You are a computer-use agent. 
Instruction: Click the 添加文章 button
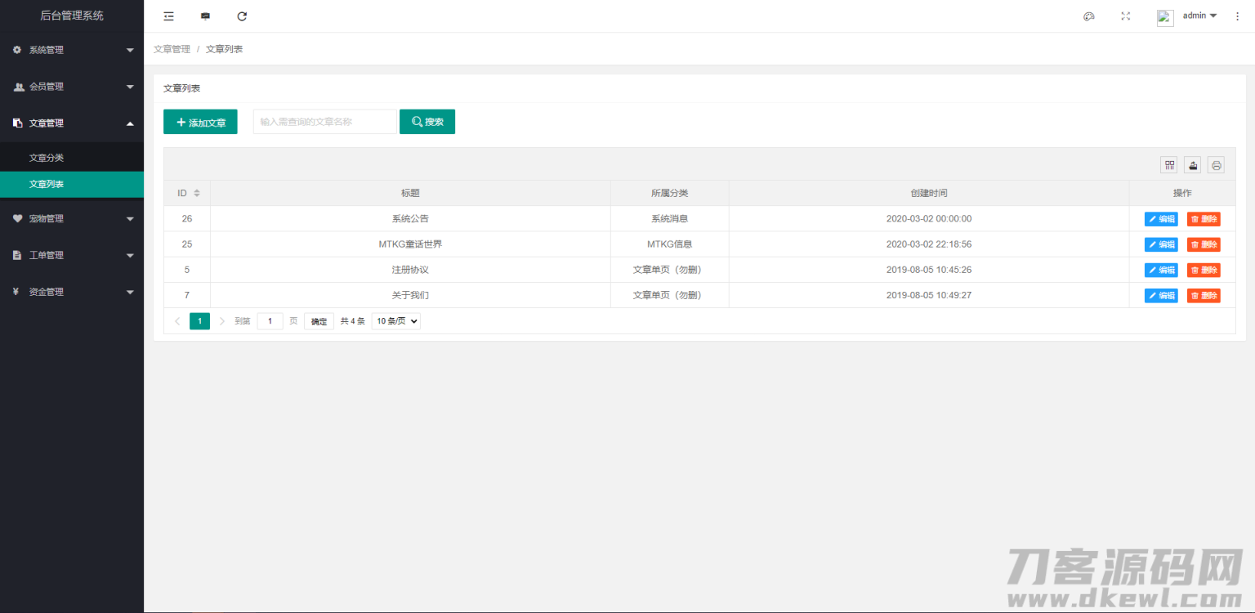coord(200,122)
